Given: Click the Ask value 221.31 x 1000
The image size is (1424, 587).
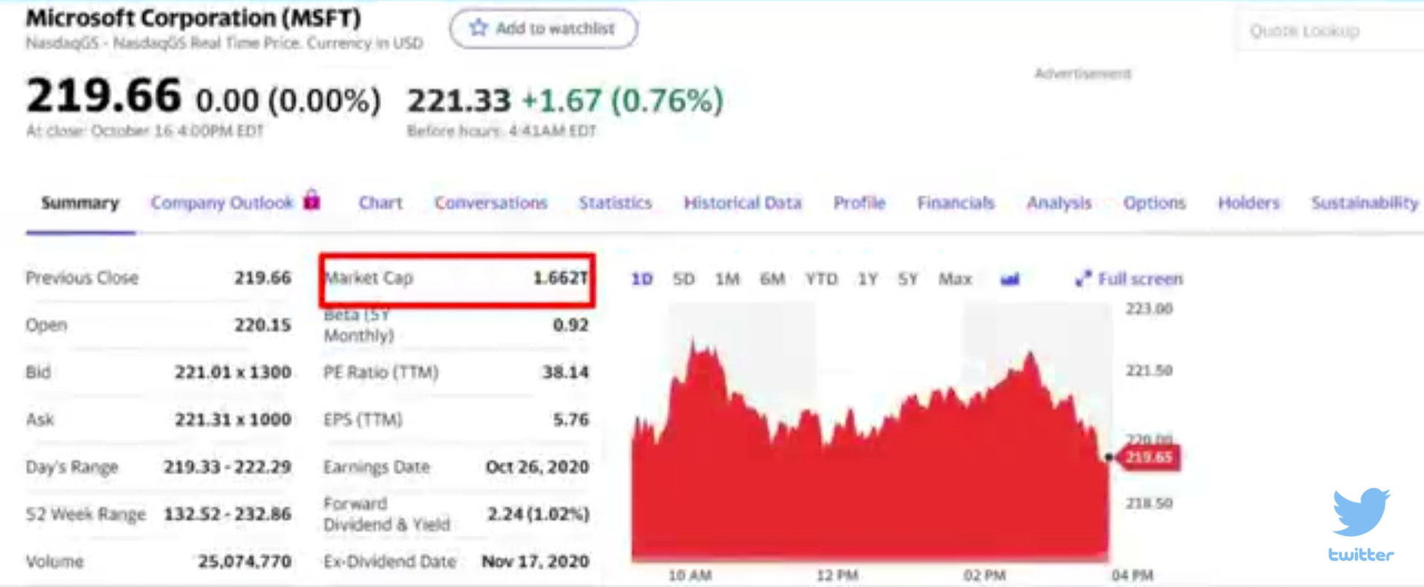Looking at the screenshot, I should pyautogui.click(x=233, y=419).
